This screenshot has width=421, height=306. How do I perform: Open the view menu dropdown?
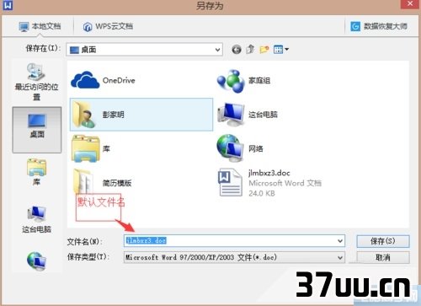281,50
